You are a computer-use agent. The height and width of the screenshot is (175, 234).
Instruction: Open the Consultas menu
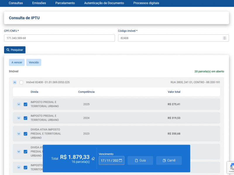coord(16,3)
